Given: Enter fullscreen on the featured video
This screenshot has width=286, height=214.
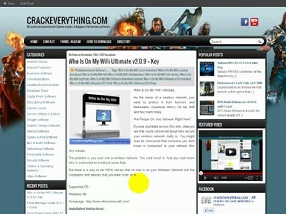Looking at the screenshot, I should tap(259, 178).
